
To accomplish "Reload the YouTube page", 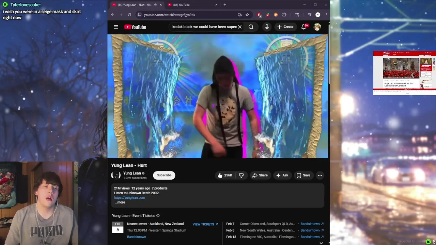I will click(129, 15).
